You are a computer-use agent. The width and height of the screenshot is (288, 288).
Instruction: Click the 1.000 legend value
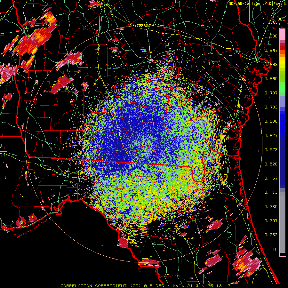[x=271, y=36]
